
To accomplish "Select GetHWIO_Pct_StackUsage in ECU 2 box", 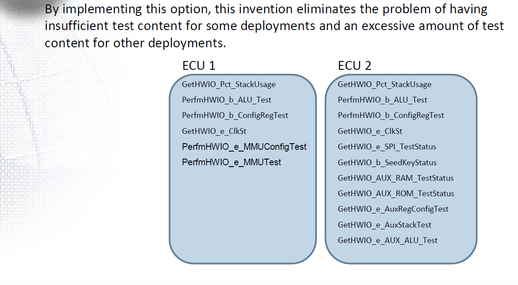I will 385,84.
